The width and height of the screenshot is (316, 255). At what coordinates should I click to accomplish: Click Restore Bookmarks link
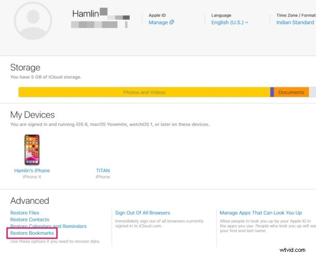(32, 233)
